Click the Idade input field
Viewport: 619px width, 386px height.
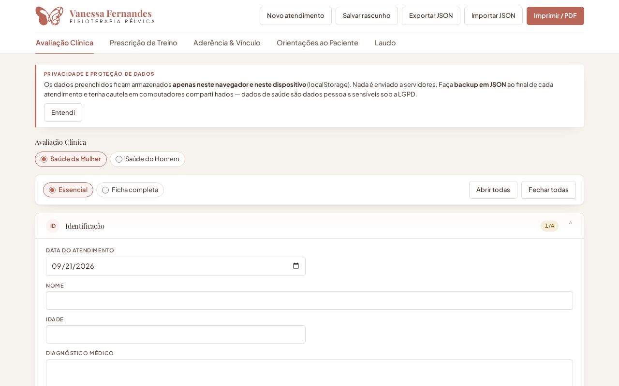pos(176,334)
